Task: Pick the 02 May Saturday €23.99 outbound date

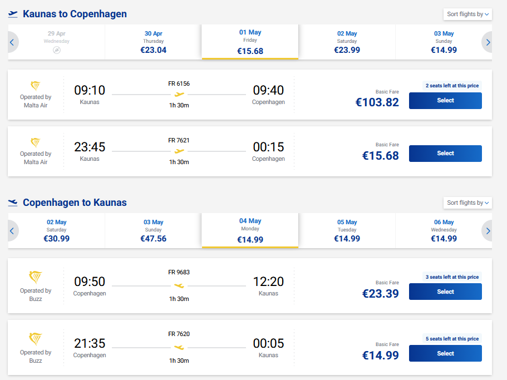Action: coord(347,42)
